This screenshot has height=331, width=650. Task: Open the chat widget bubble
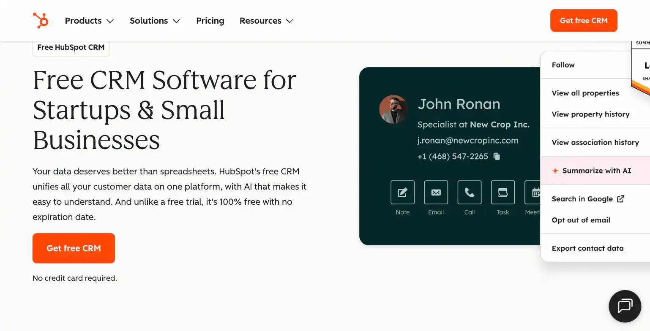click(x=625, y=306)
